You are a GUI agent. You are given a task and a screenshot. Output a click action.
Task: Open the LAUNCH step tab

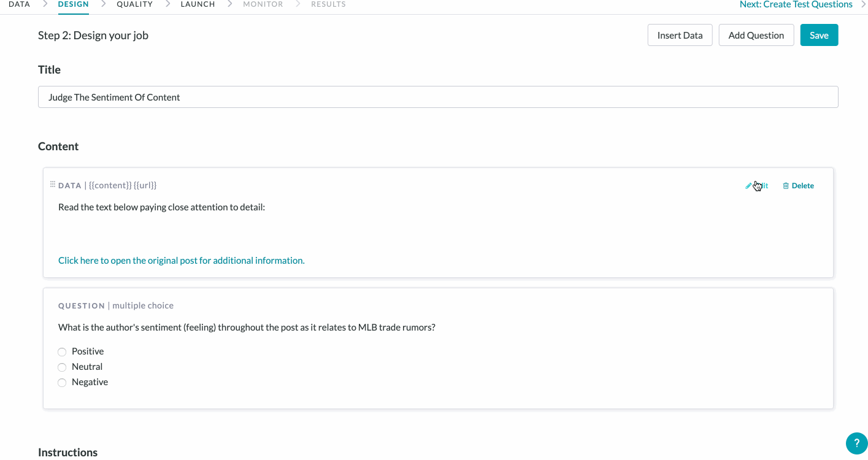(198, 4)
